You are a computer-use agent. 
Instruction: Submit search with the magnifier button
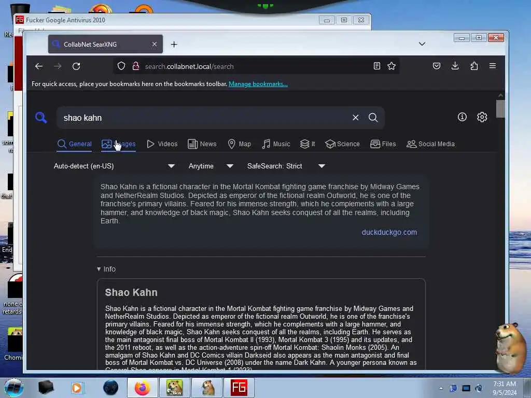pos(373,118)
